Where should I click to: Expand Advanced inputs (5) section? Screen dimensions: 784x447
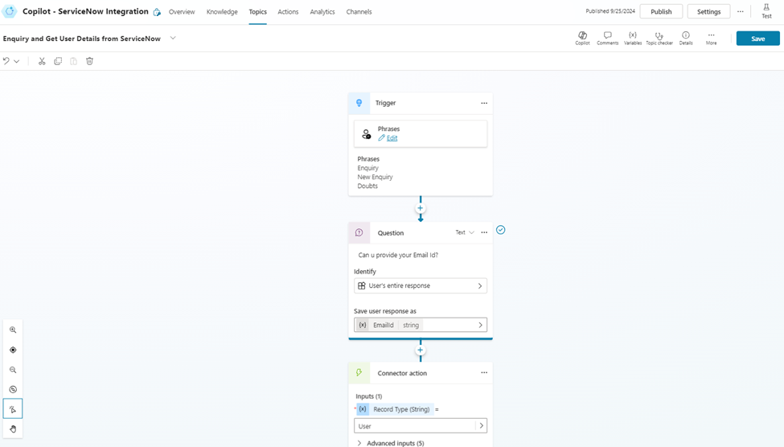390,443
